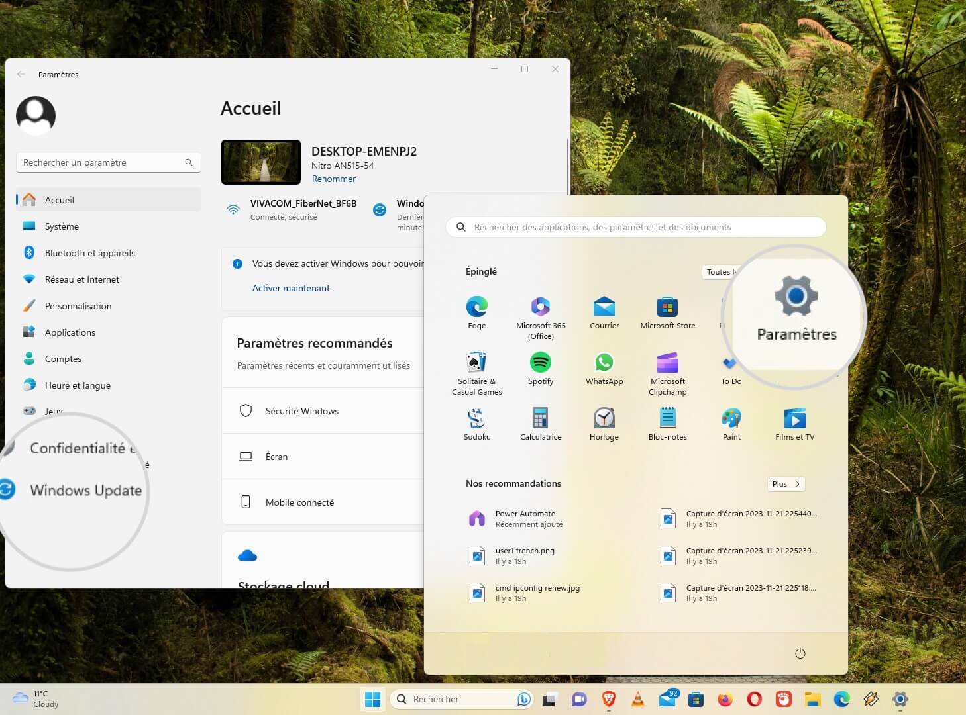This screenshot has height=715, width=966.
Task: Open Films et TV app
Action: [795, 424]
